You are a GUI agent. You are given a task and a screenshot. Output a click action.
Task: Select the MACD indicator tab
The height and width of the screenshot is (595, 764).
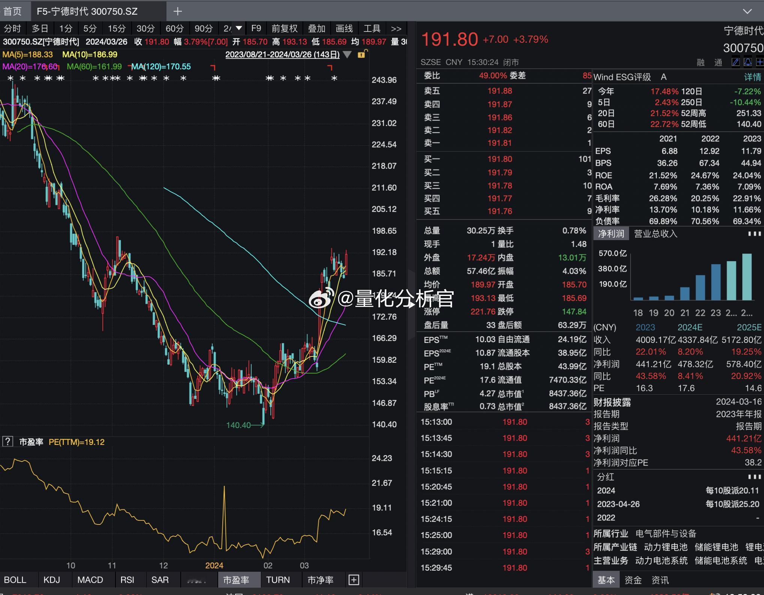(90, 580)
